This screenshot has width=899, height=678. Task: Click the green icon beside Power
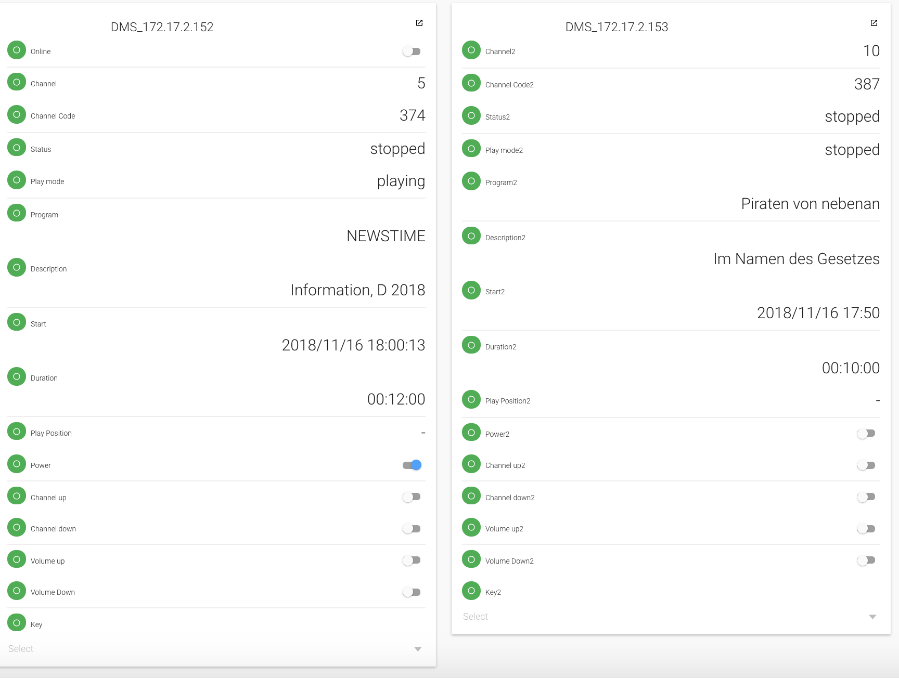[x=17, y=464]
